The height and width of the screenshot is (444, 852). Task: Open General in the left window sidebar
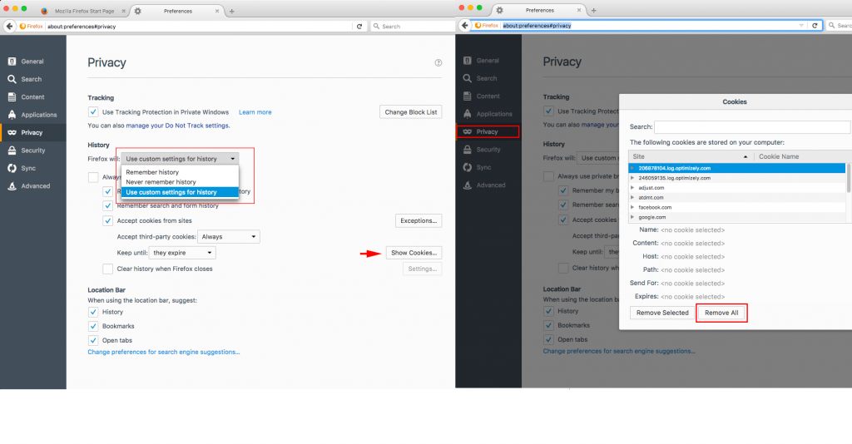click(32, 62)
